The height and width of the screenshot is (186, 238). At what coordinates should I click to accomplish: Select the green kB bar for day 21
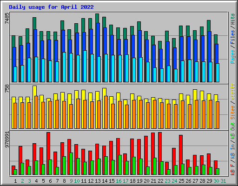click(x=155, y=166)
